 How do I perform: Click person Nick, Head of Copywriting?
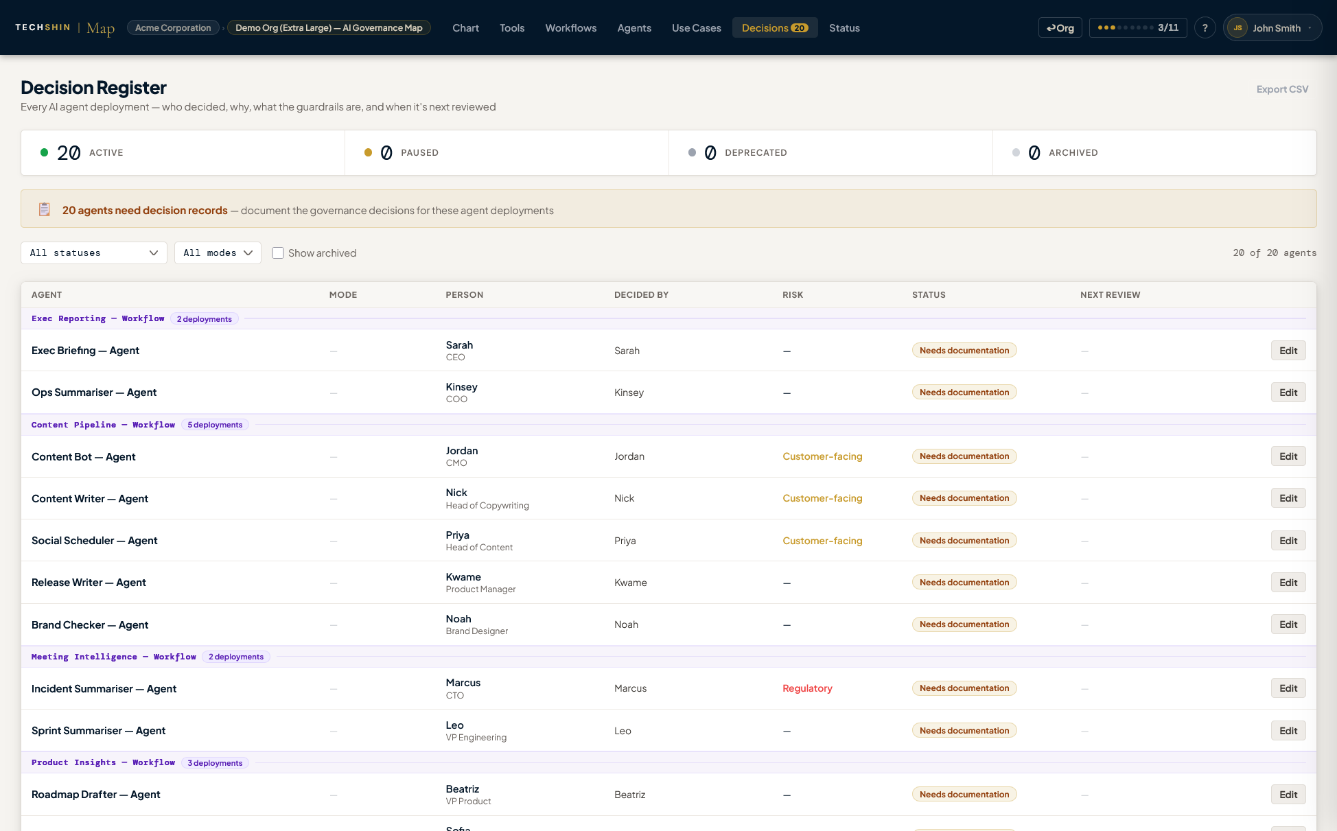487,498
